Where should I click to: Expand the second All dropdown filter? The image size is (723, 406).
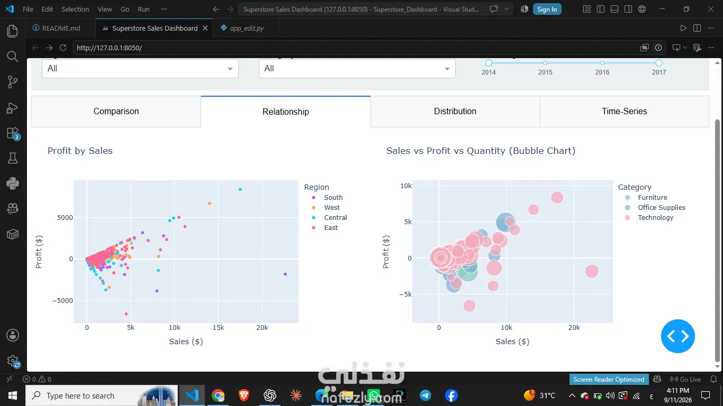(357, 68)
